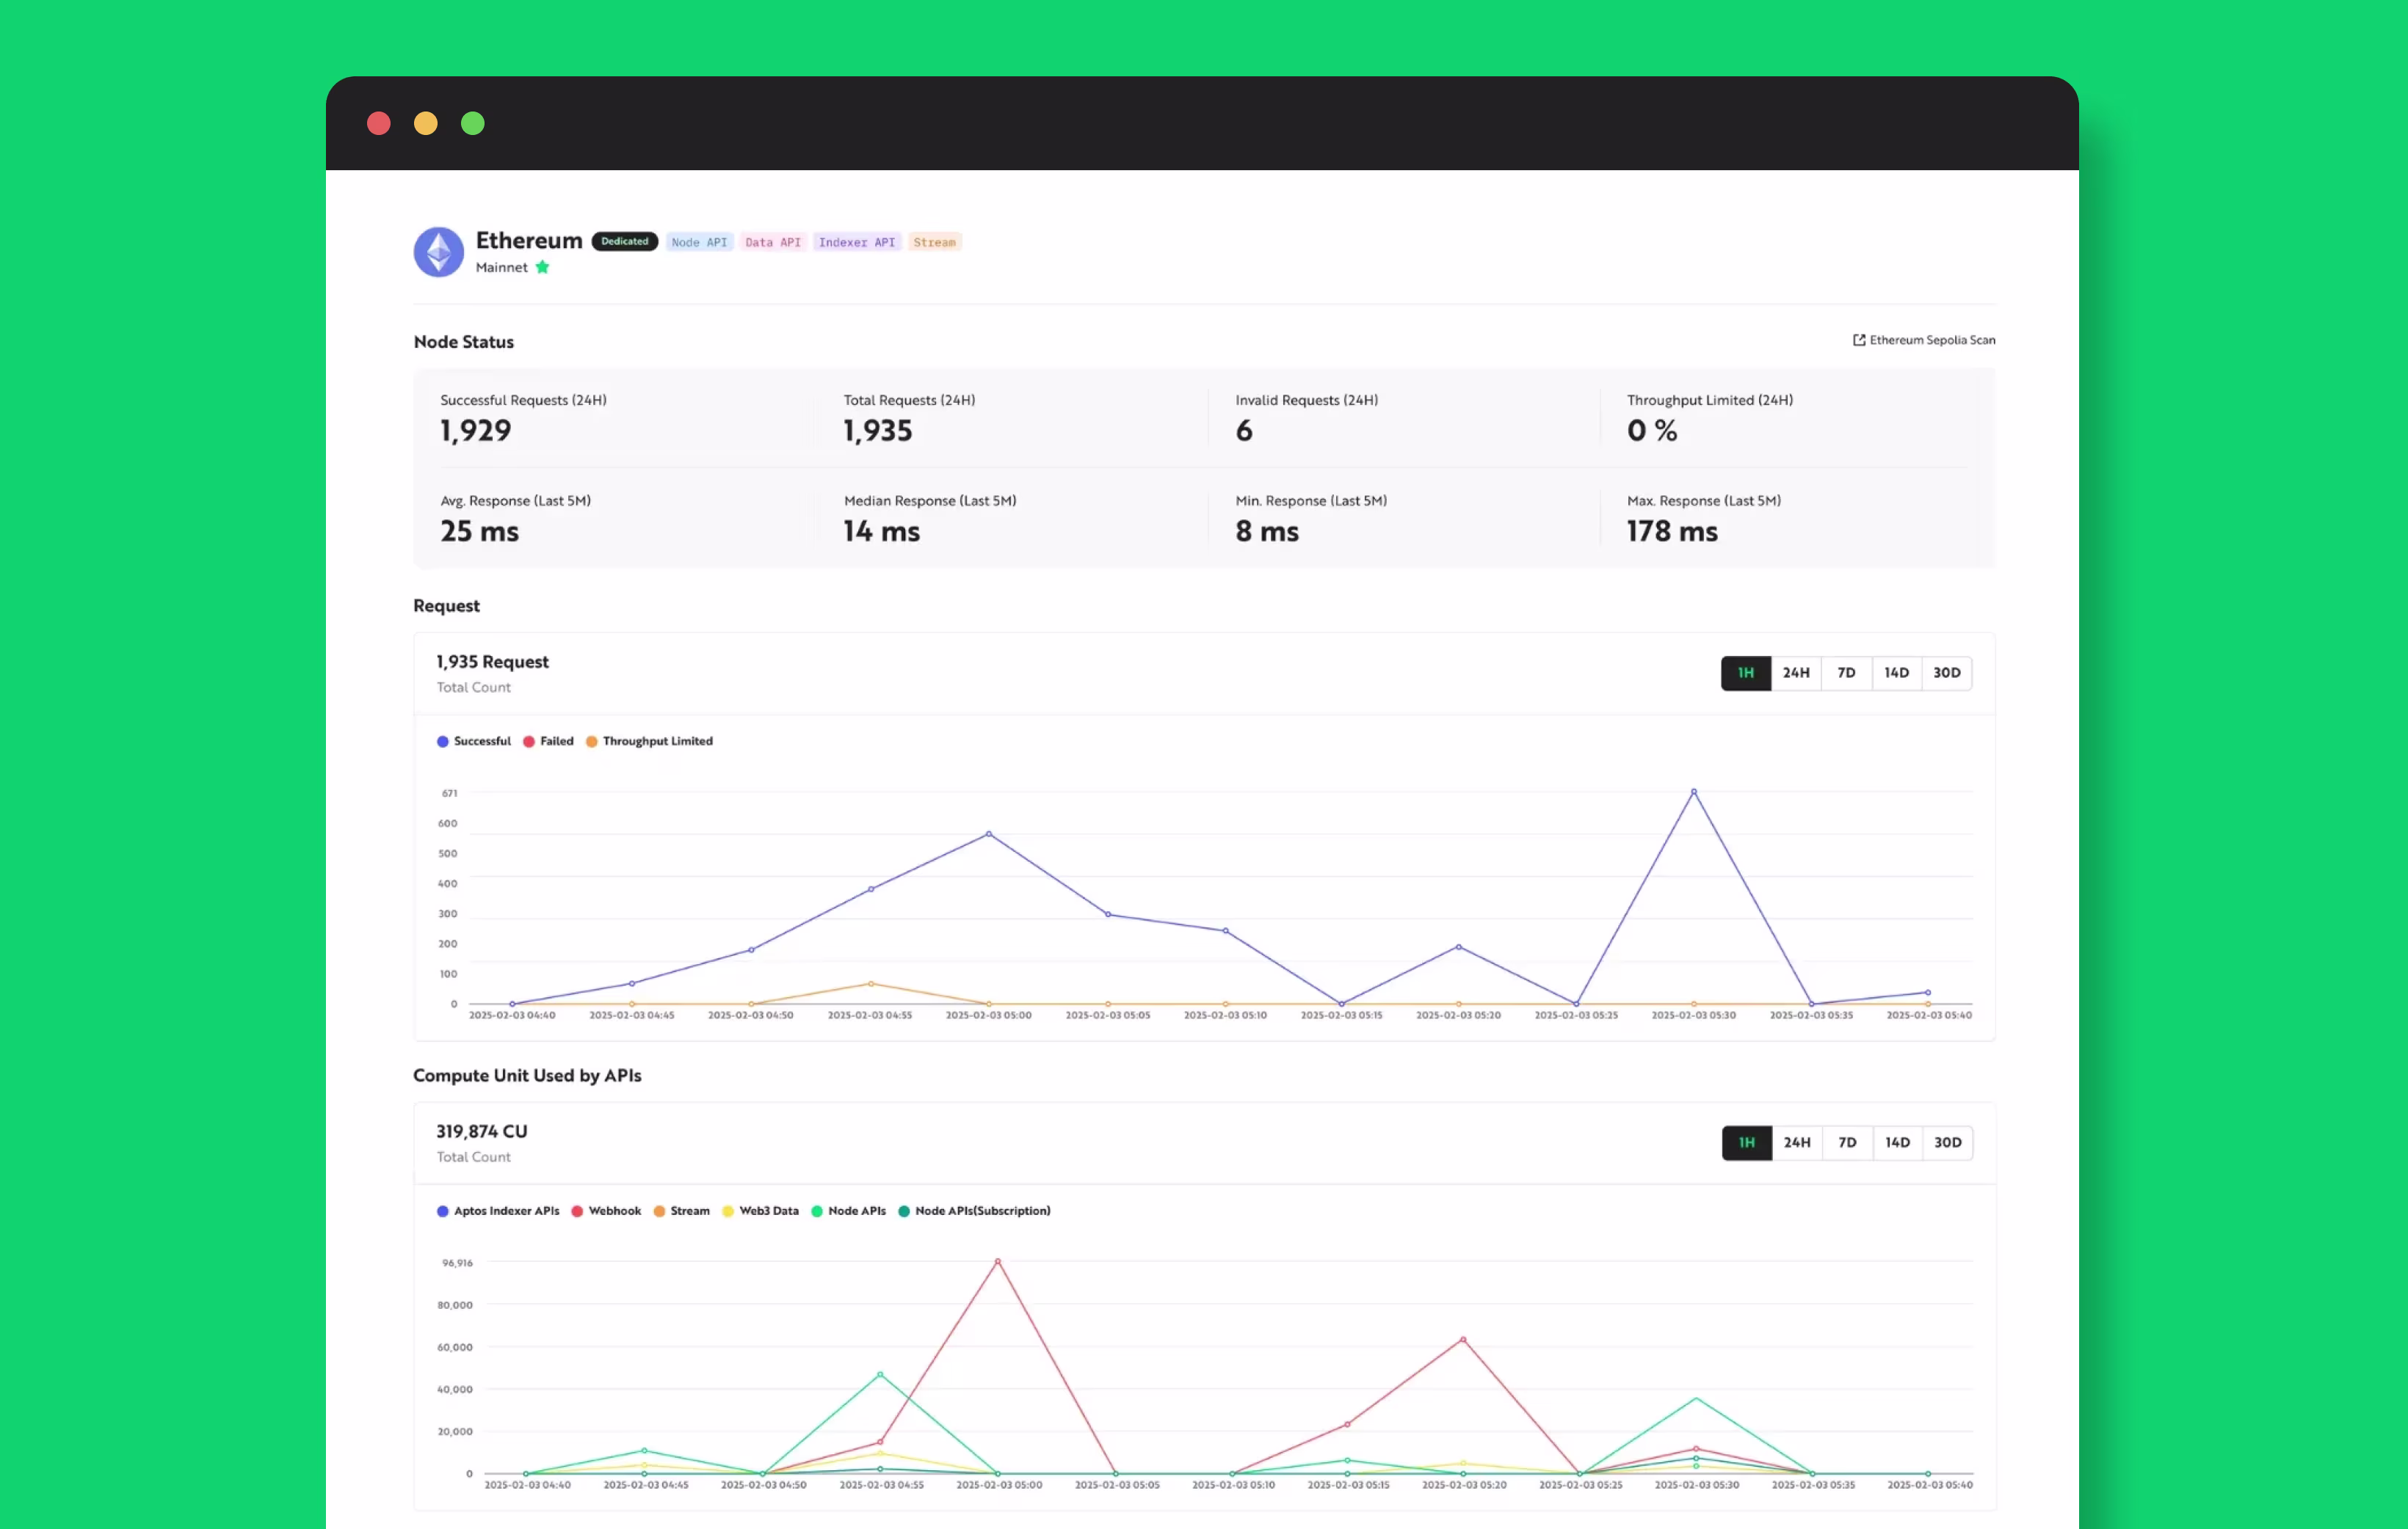Screen dimensions: 2408x1529
Task: Select 14D range for Compute Unit chart
Action: pyautogui.click(x=1897, y=1142)
